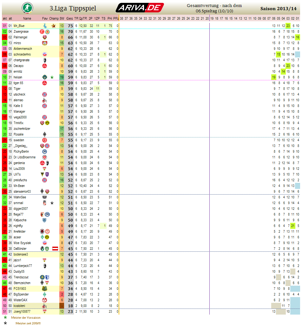The width and height of the screenshot is (302, 326).
Task: Click heisan's green champion star
Action: click(52, 77)
